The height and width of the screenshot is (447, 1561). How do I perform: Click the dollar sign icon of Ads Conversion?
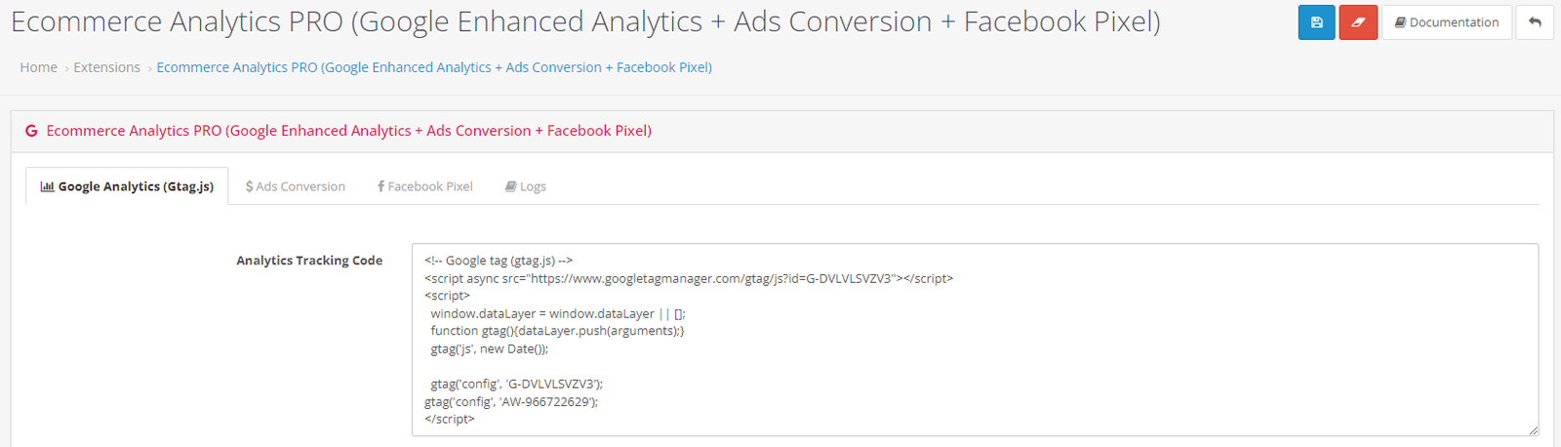(x=250, y=186)
